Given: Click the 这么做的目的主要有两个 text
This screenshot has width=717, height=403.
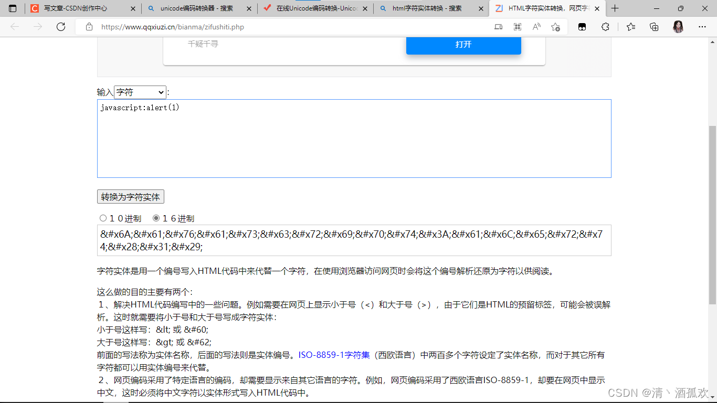Looking at the screenshot, I should (145, 292).
